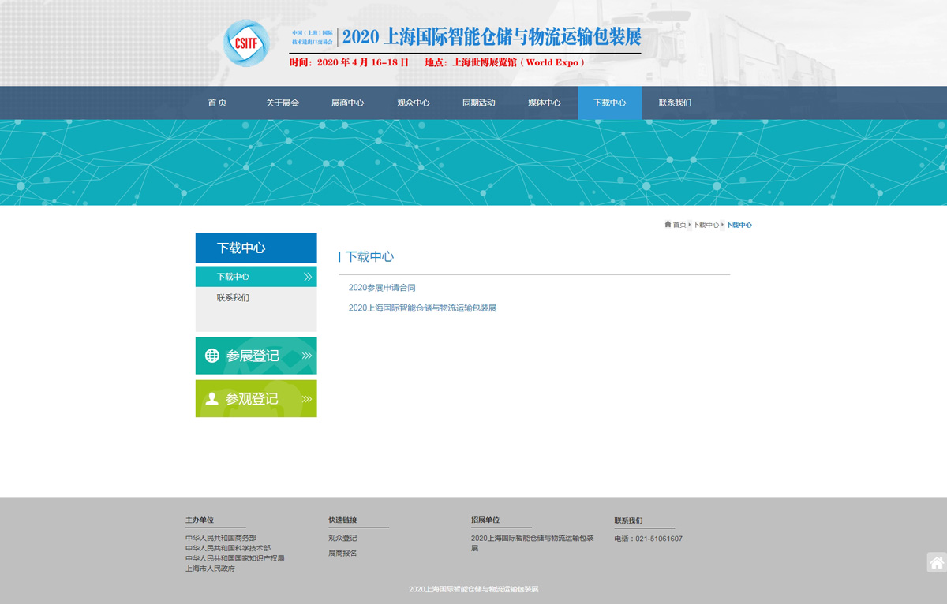The image size is (947, 604).
Task: Click the 展商报名 footer quick link
Action: (x=342, y=554)
